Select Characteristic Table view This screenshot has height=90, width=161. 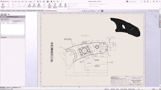(x=5, y=21)
